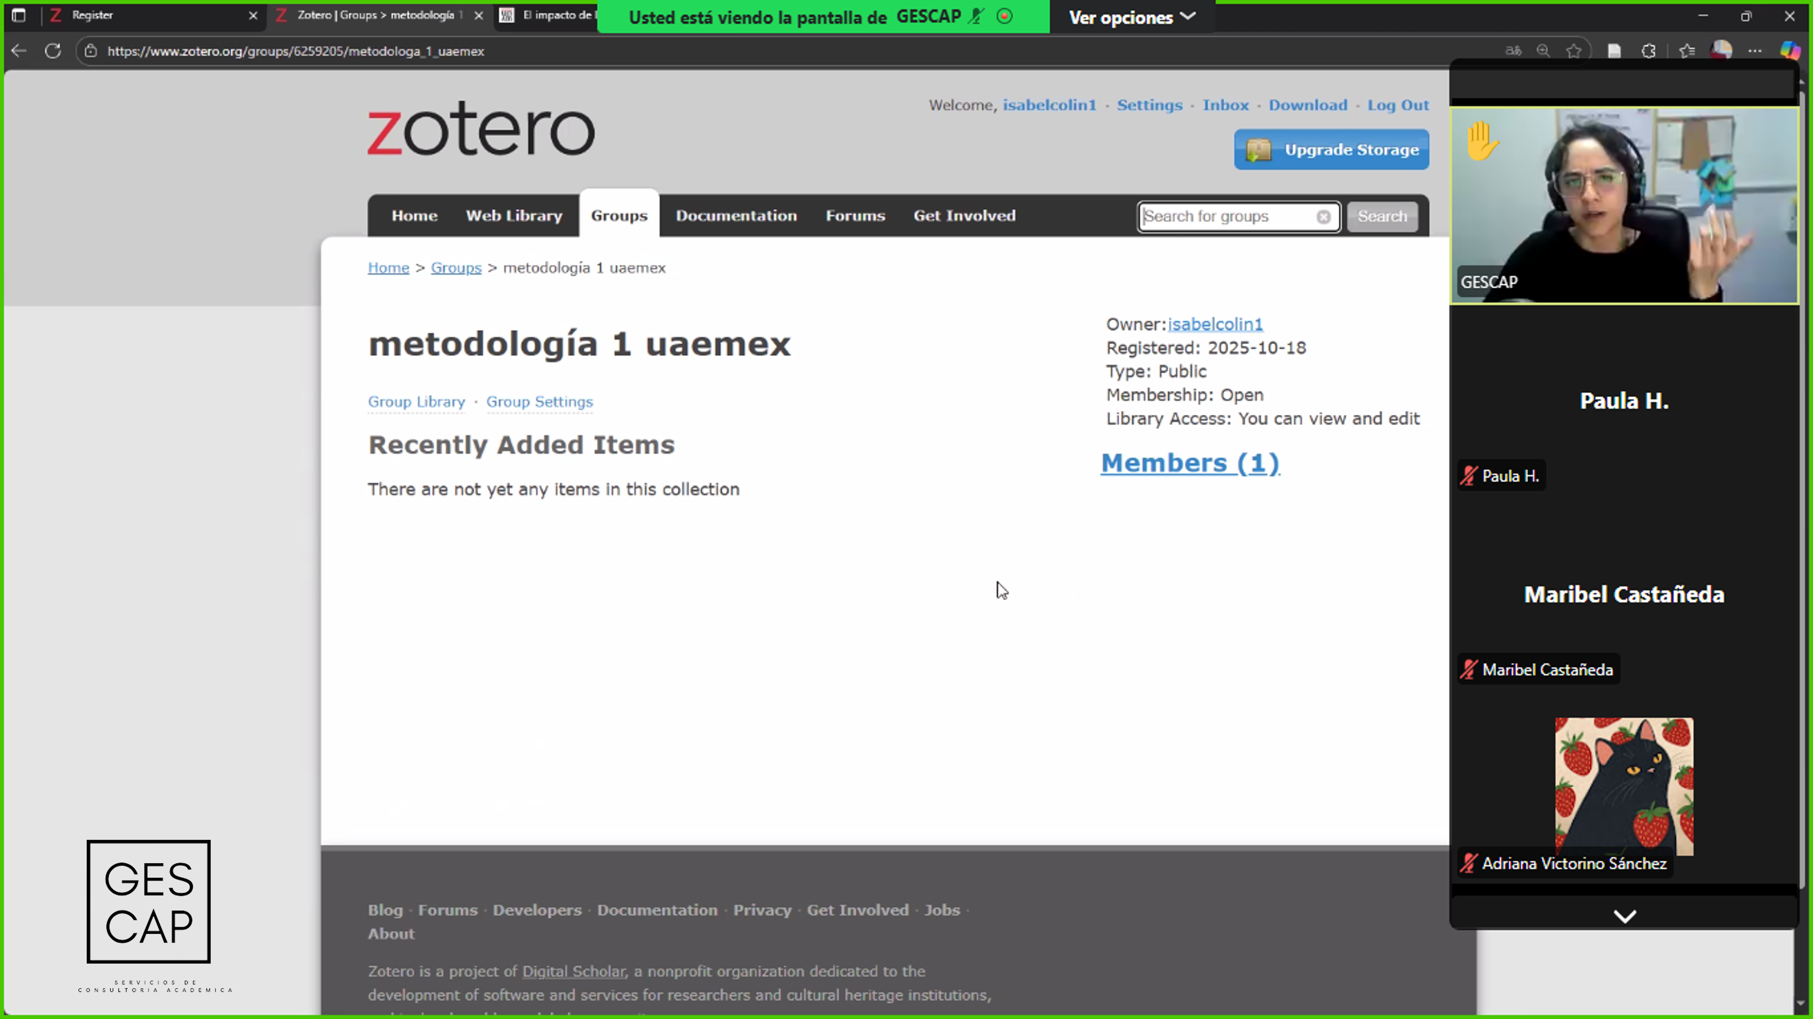Clear the group search field with X icon
Screen dimensions: 1813x1019
click(1323, 217)
